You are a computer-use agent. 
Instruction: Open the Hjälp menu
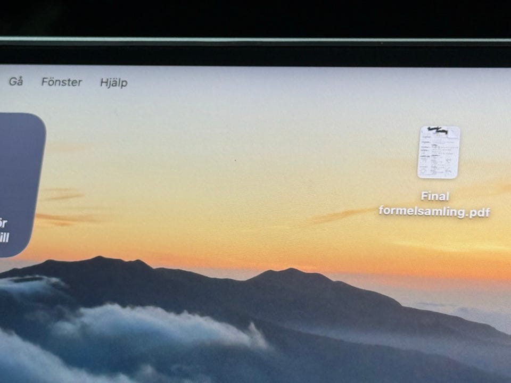coord(114,83)
